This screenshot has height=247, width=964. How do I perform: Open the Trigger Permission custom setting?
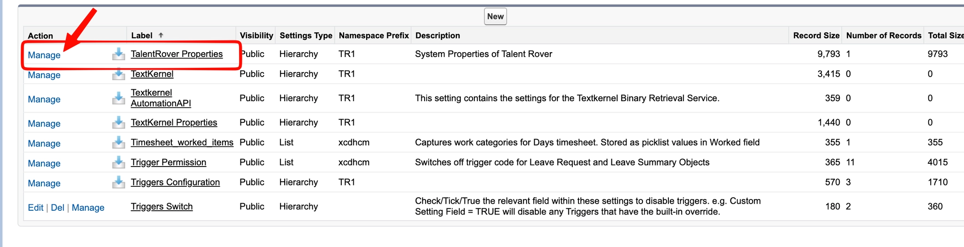(x=169, y=162)
